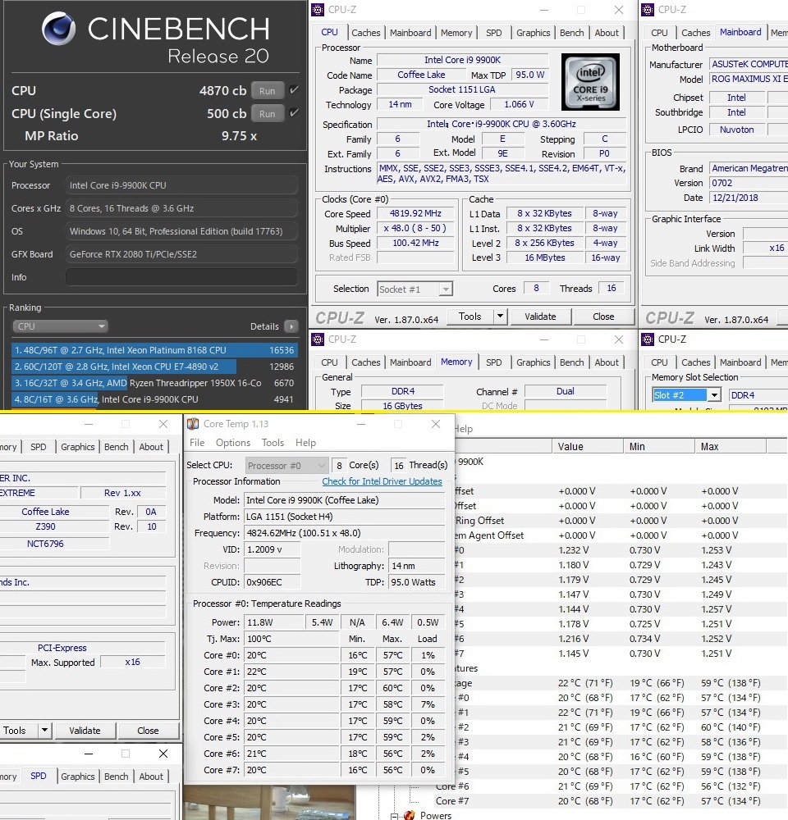Click the CPU-Z icon in the Slot #2 window title
Screen dimensions: 788x820
(647, 339)
